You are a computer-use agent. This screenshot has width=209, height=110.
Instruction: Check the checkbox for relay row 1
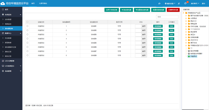[28, 26]
